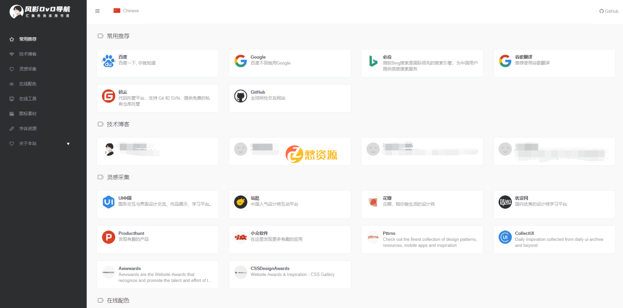Open the CollectUI card title
This screenshot has width=623, height=308.
pyautogui.click(x=524, y=233)
